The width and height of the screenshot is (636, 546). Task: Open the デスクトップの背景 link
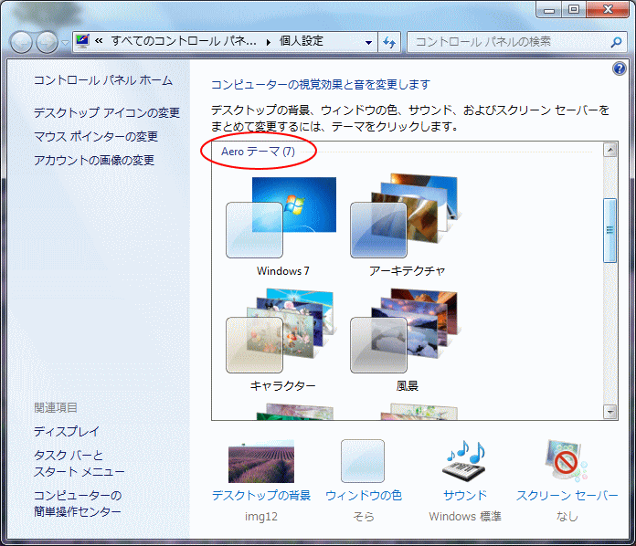click(x=261, y=496)
